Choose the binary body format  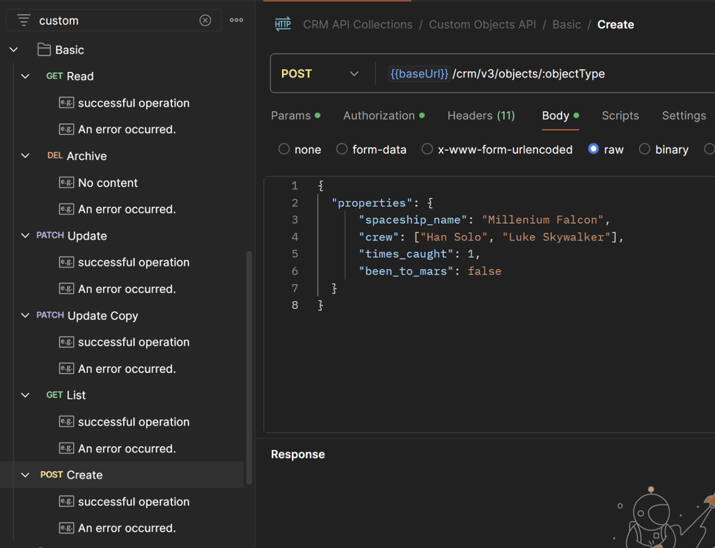[645, 149]
